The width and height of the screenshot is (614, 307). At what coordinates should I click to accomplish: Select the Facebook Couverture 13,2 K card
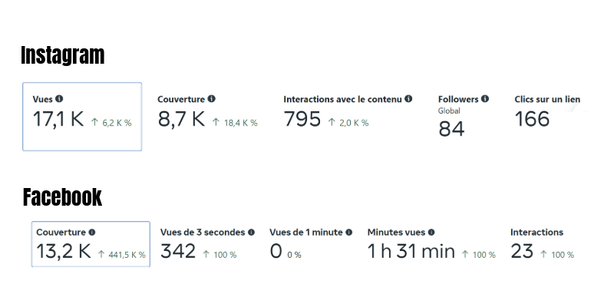pos(91,244)
